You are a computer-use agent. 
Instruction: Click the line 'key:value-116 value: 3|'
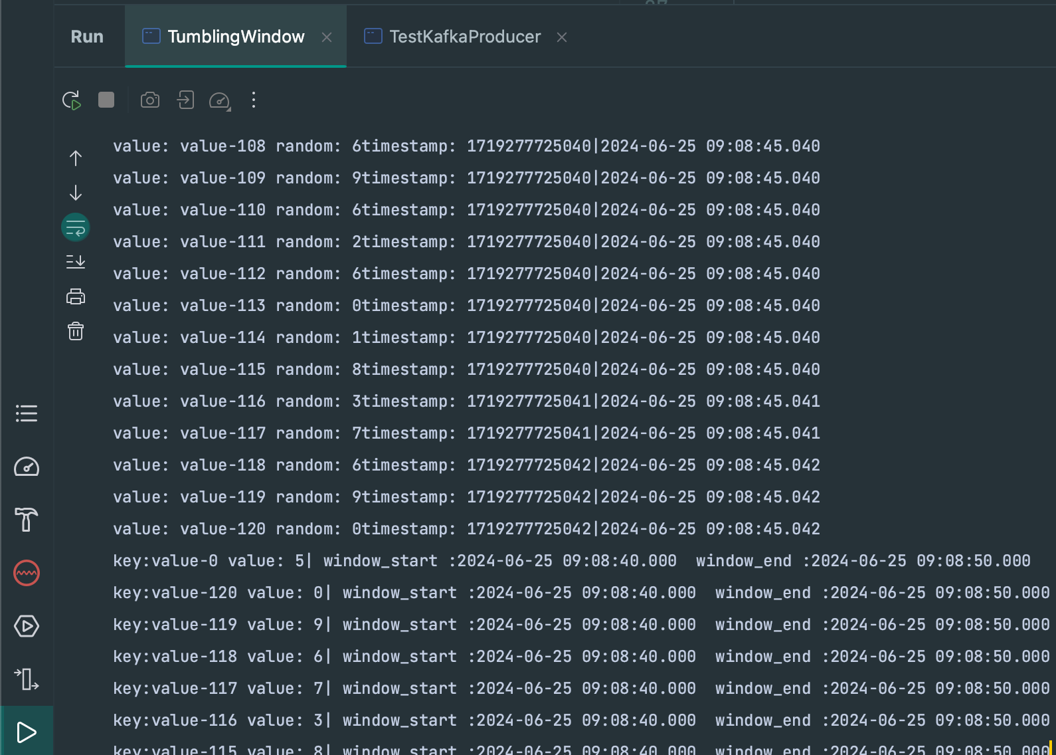tap(581, 720)
